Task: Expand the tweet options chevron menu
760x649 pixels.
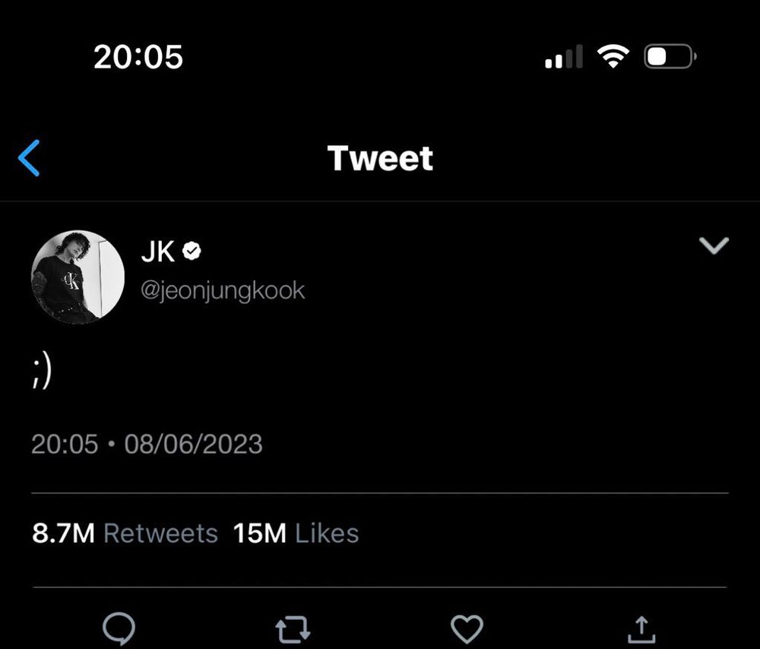Action: coord(714,245)
